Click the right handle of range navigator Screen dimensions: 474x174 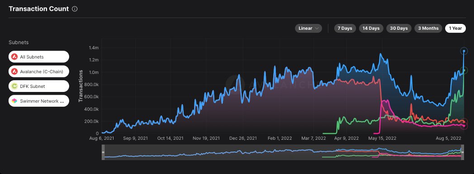[462, 152]
